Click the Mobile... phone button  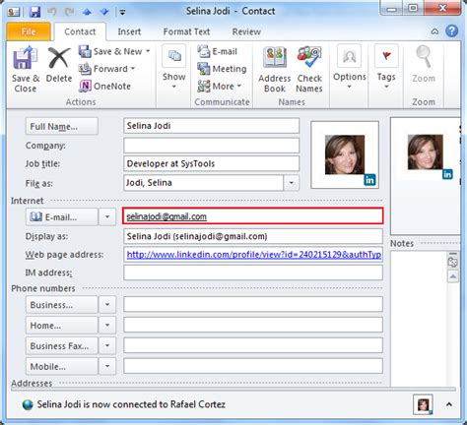pos(62,366)
